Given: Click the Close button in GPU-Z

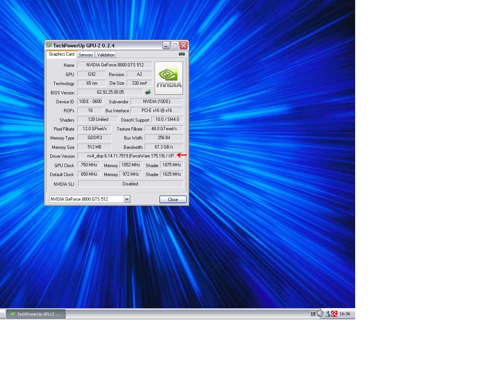Looking at the screenshot, I should tap(173, 199).
